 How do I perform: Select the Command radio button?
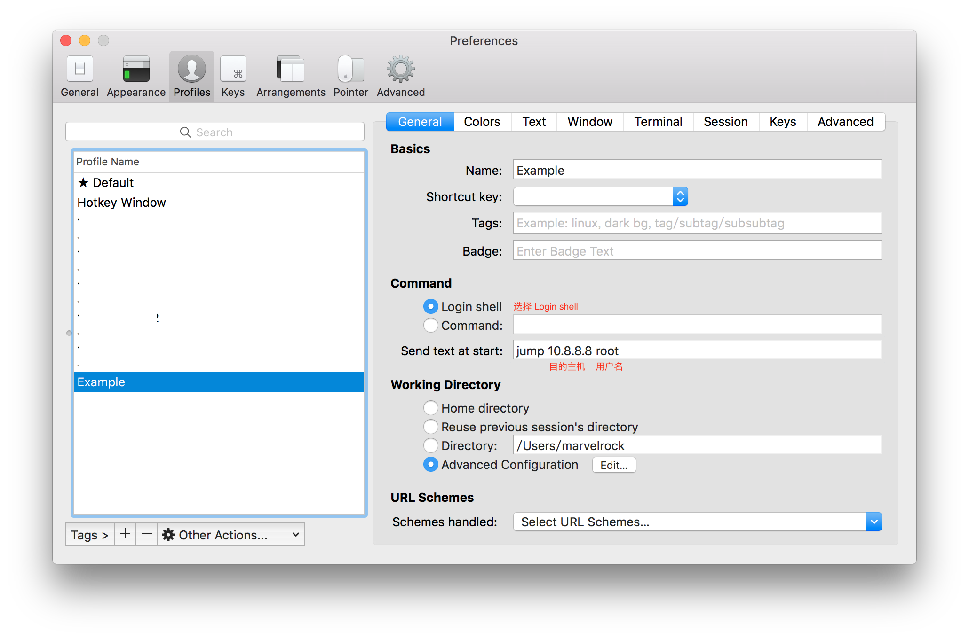tap(430, 325)
